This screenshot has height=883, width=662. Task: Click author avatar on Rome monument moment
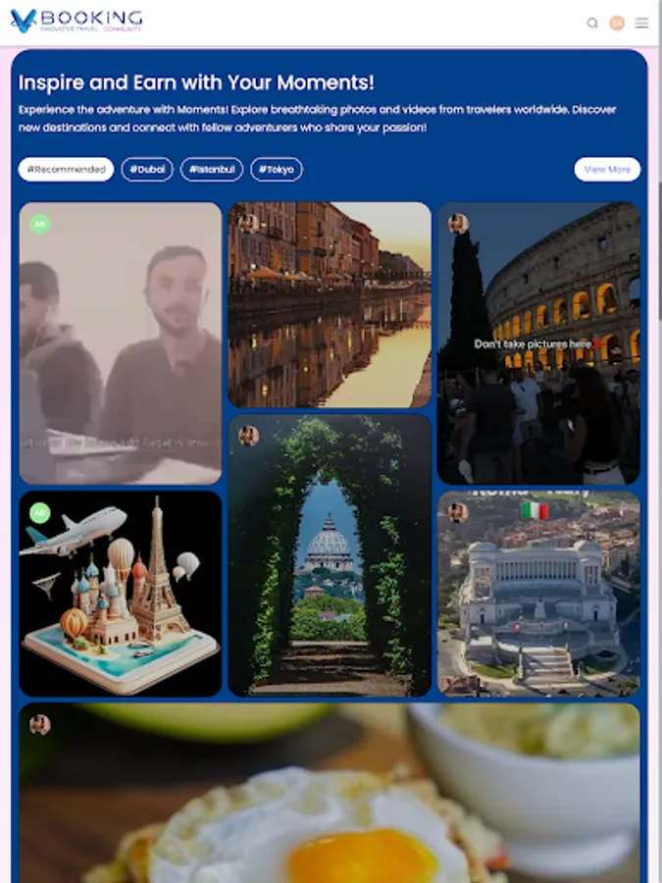pos(458,512)
